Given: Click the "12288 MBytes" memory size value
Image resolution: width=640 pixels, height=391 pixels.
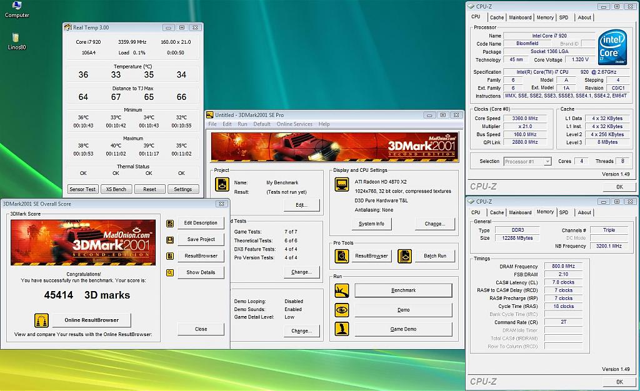Looking at the screenshot, I should [517, 238].
